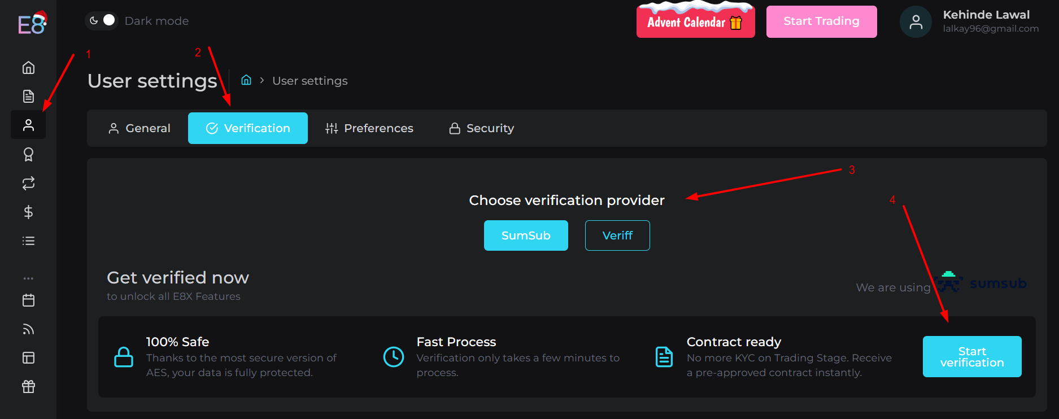Click the Kehinde Lawal account name

[x=986, y=15]
